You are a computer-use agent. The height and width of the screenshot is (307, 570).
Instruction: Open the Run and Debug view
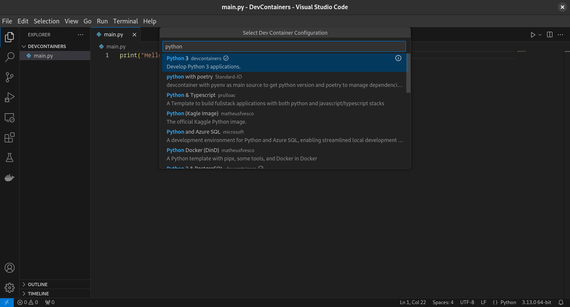[x=10, y=97]
